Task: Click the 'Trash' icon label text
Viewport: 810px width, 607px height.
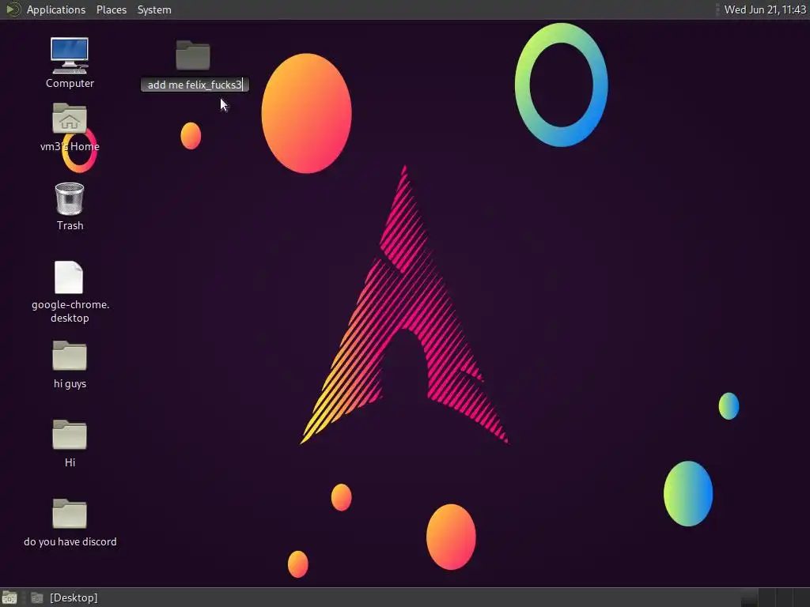Action: [70, 225]
